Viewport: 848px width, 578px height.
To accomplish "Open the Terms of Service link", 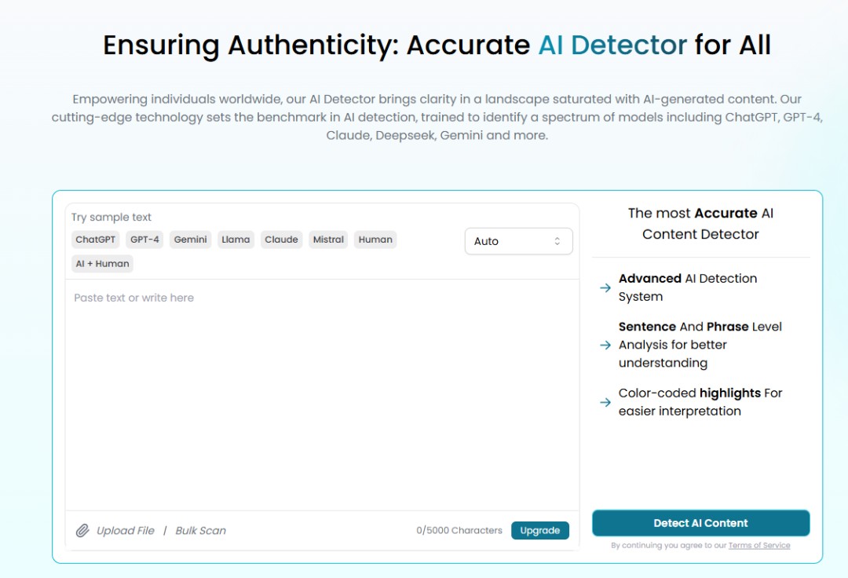I will pos(759,546).
